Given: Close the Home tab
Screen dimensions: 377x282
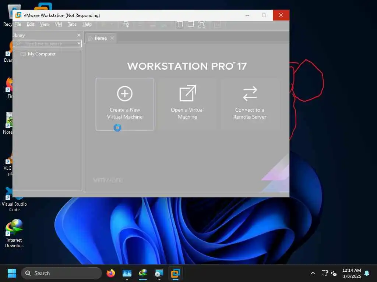Looking at the screenshot, I should click(x=112, y=38).
